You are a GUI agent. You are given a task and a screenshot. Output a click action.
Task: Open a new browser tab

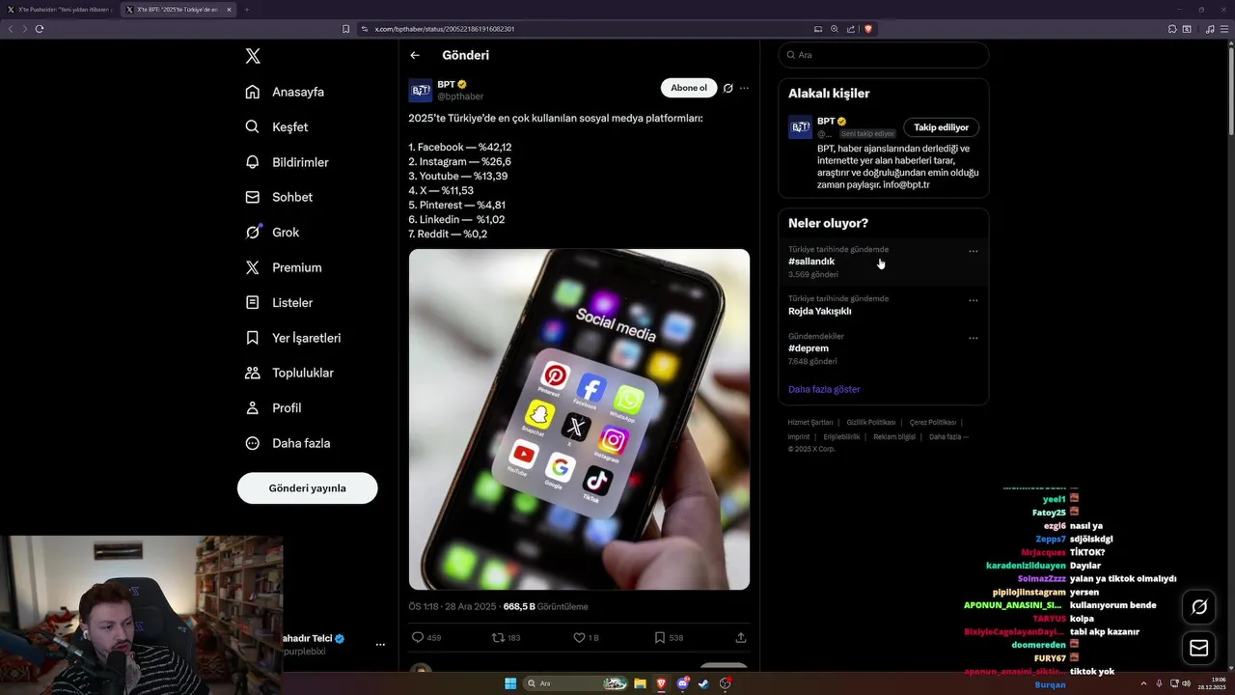(x=247, y=9)
